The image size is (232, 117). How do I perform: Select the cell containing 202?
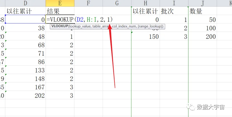25,95
